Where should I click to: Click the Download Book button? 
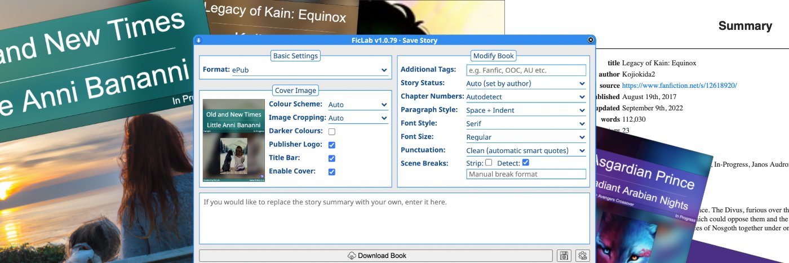coord(376,256)
